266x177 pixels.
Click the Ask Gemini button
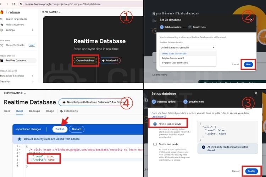tap(110, 61)
